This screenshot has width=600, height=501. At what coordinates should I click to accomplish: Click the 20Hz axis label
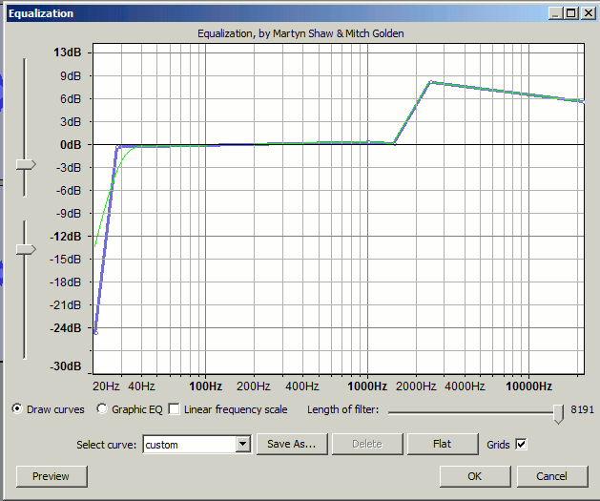coord(106,386)
